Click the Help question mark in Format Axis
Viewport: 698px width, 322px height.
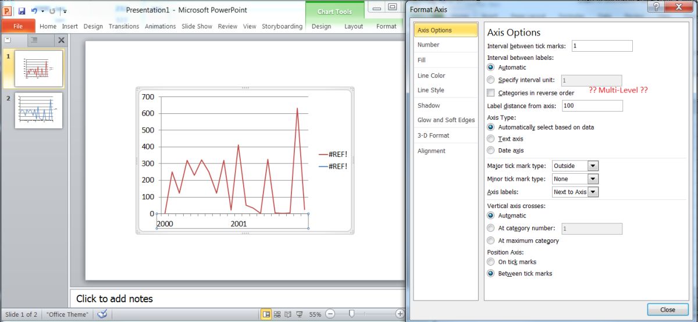pos(657,8)
